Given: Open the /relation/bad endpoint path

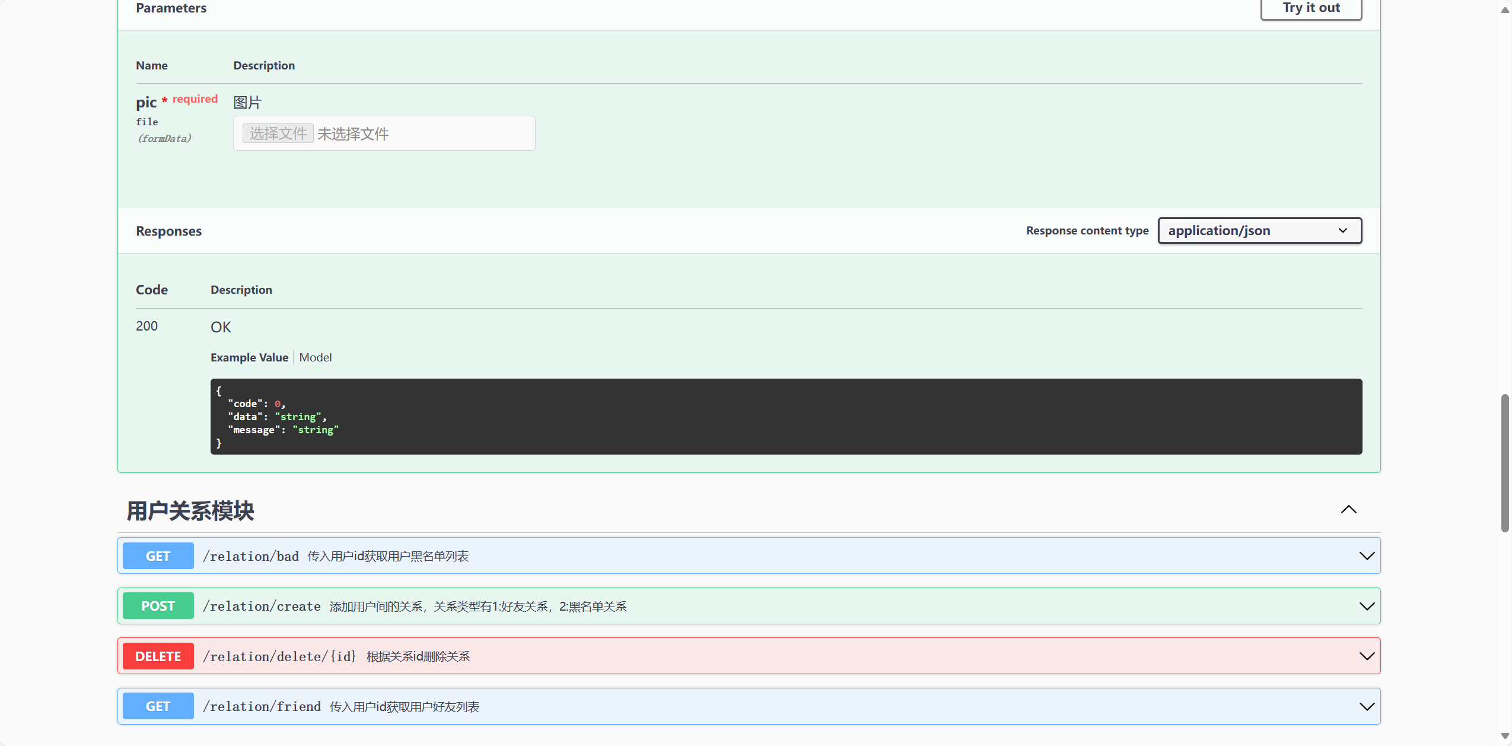Looking at the screenshot, I should [x=251, y=556].
